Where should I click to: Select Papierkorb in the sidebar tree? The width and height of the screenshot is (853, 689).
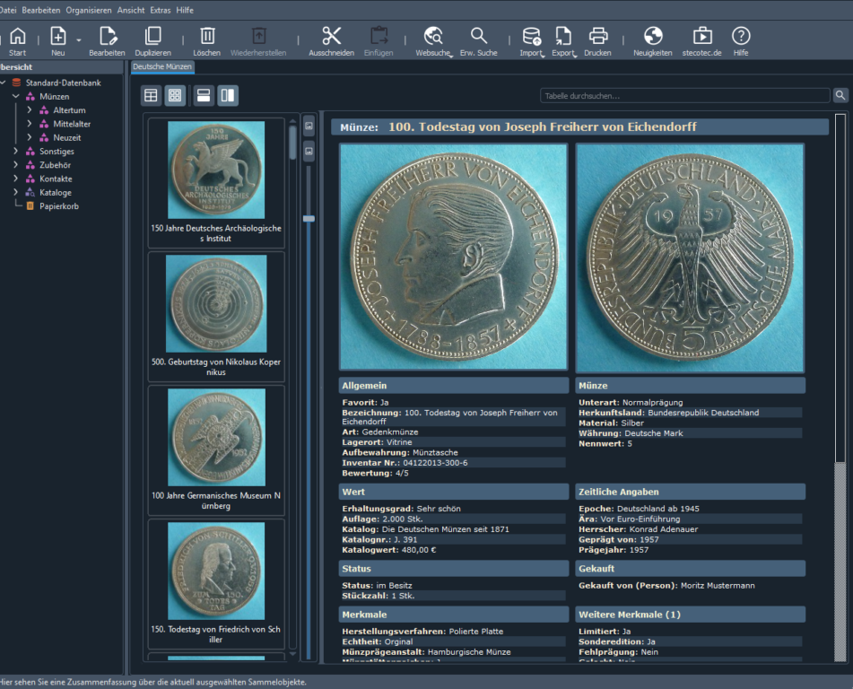[55, 206]
